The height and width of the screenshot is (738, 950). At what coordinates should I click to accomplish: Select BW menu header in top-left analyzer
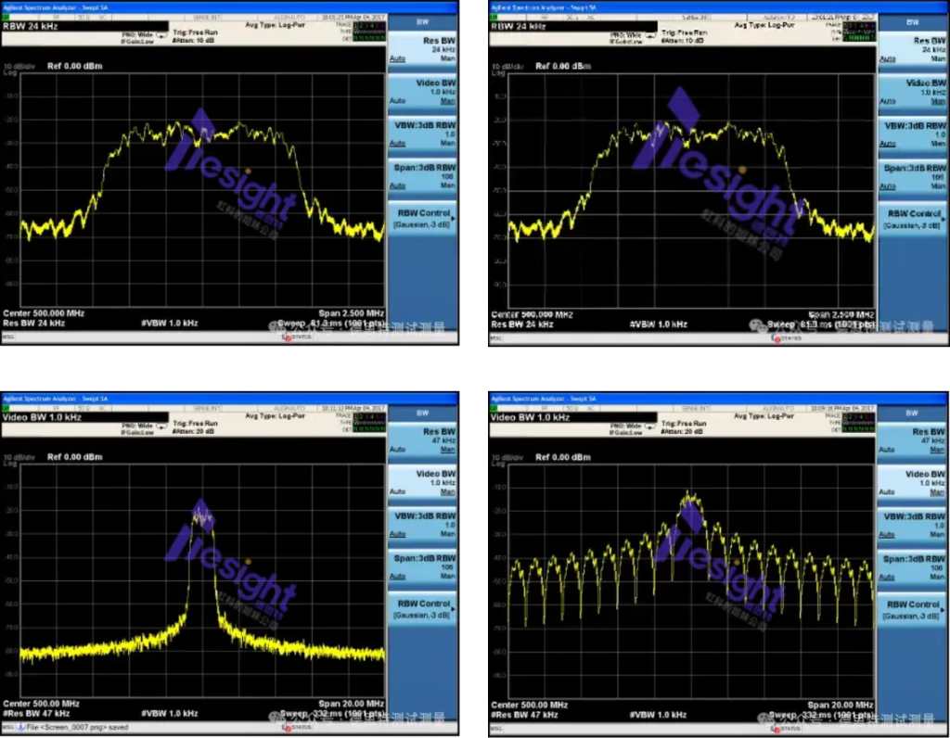click(422, 23)
